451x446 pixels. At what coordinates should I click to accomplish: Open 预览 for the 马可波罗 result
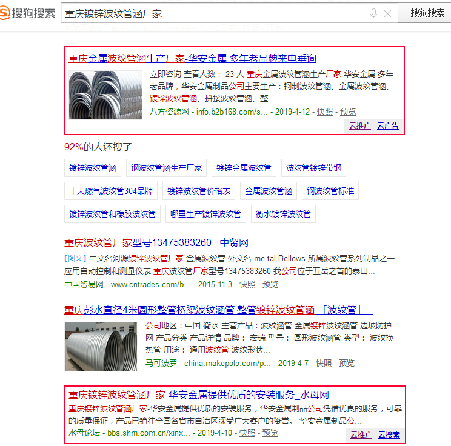[x=347, y=364]
